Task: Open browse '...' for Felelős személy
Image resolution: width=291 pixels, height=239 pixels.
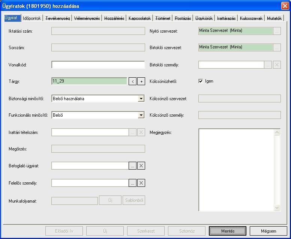Action: click(x=132, y=183)
